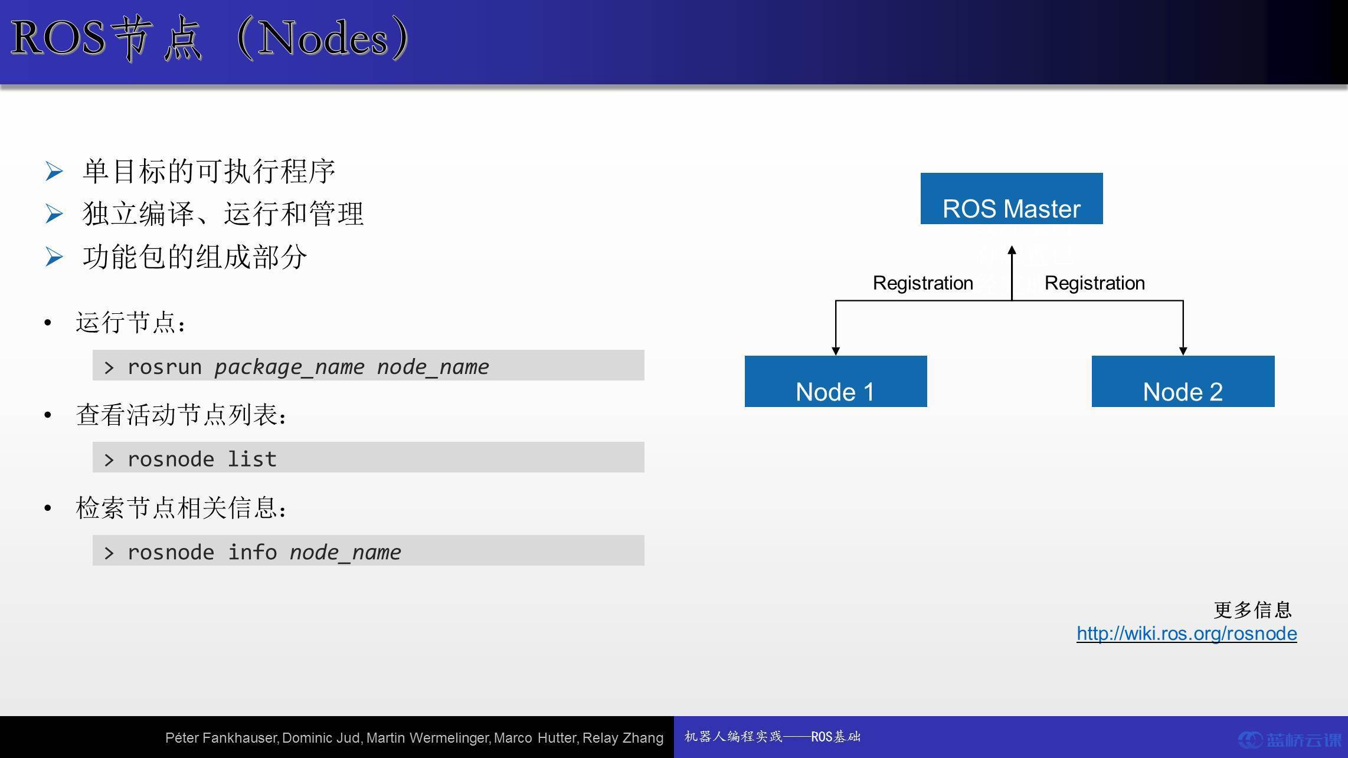Click the text 功能包的组成部分

point(195,257)
